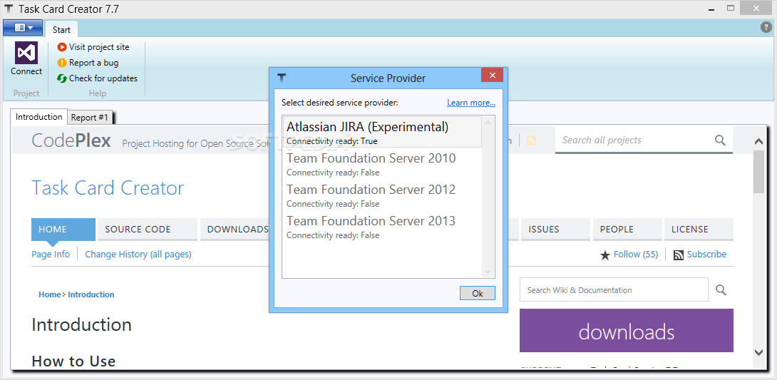The image size is (777, 380).
Task: Click the Visit project site icon
Action: click(x=62, y=47)
